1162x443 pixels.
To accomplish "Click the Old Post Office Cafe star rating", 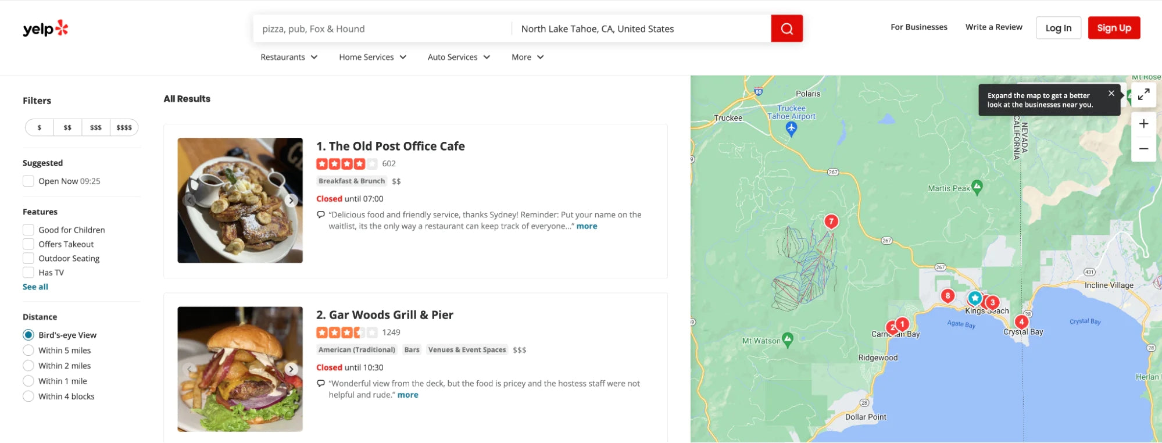I will (346, 164).
